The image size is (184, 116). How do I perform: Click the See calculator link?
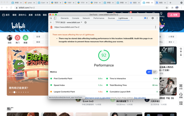(140, 98)
